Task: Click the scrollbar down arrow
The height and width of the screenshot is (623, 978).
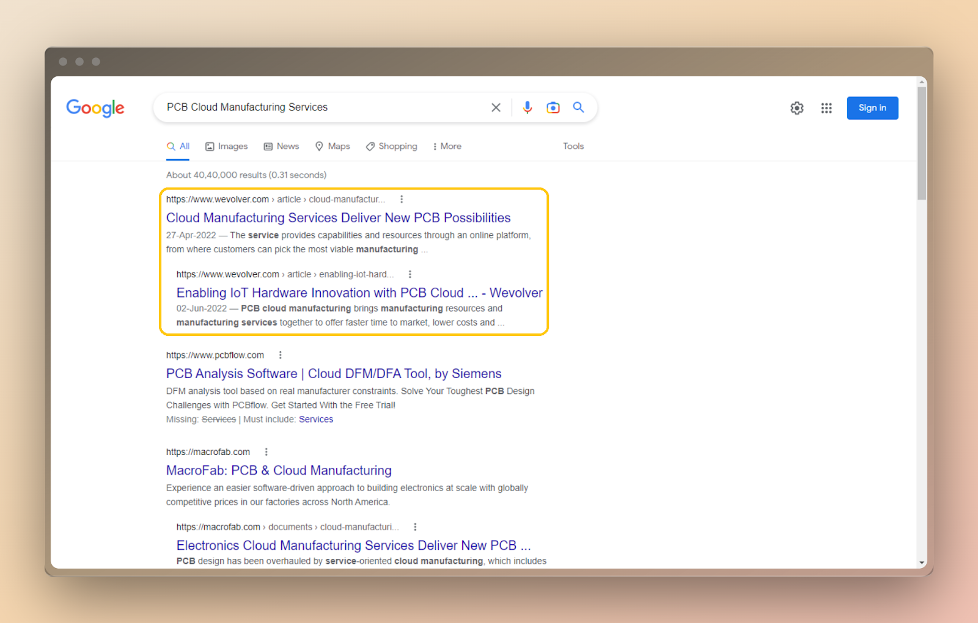Action: pos(922,563)
